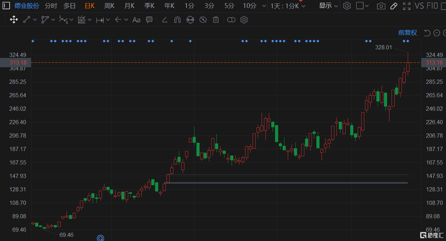Select the thick horizontal support line
Image resolution: width=446 pixels, height=241 pixels.
[286, 183]
